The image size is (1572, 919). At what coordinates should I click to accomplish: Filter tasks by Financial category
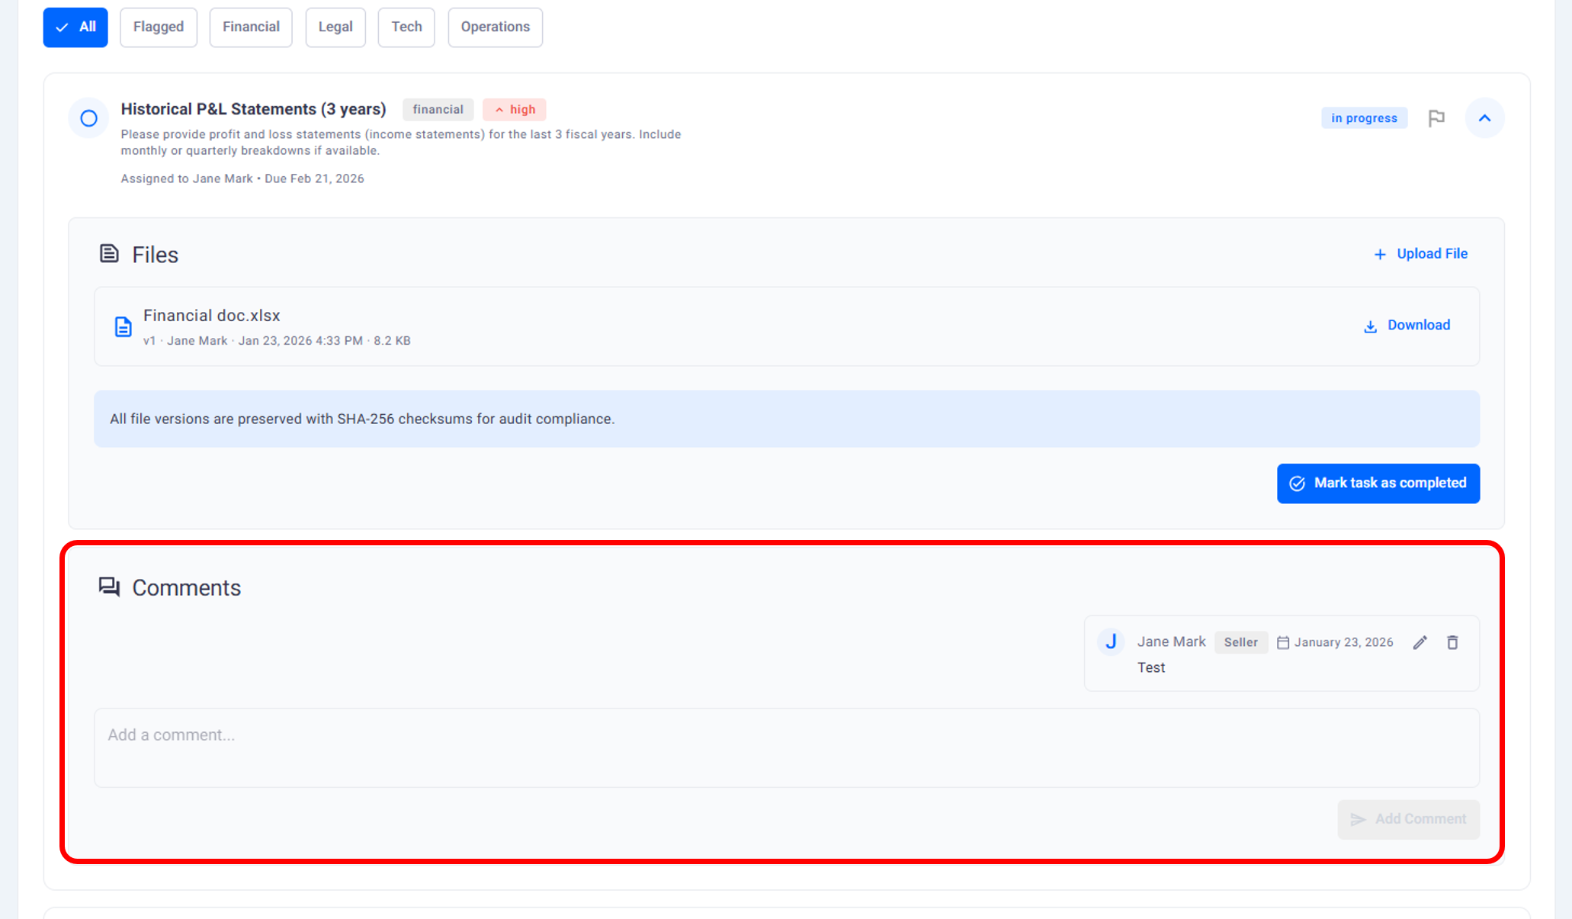251,27
